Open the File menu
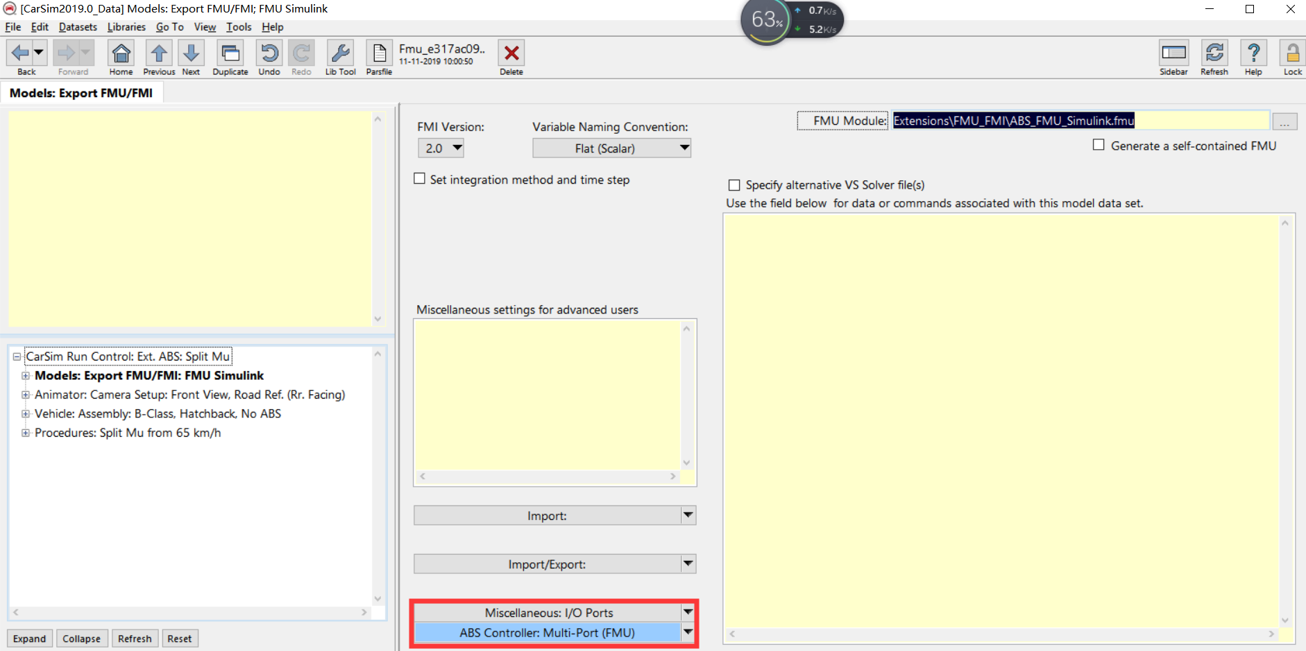 pyautogui.click(x=13, y=27)
